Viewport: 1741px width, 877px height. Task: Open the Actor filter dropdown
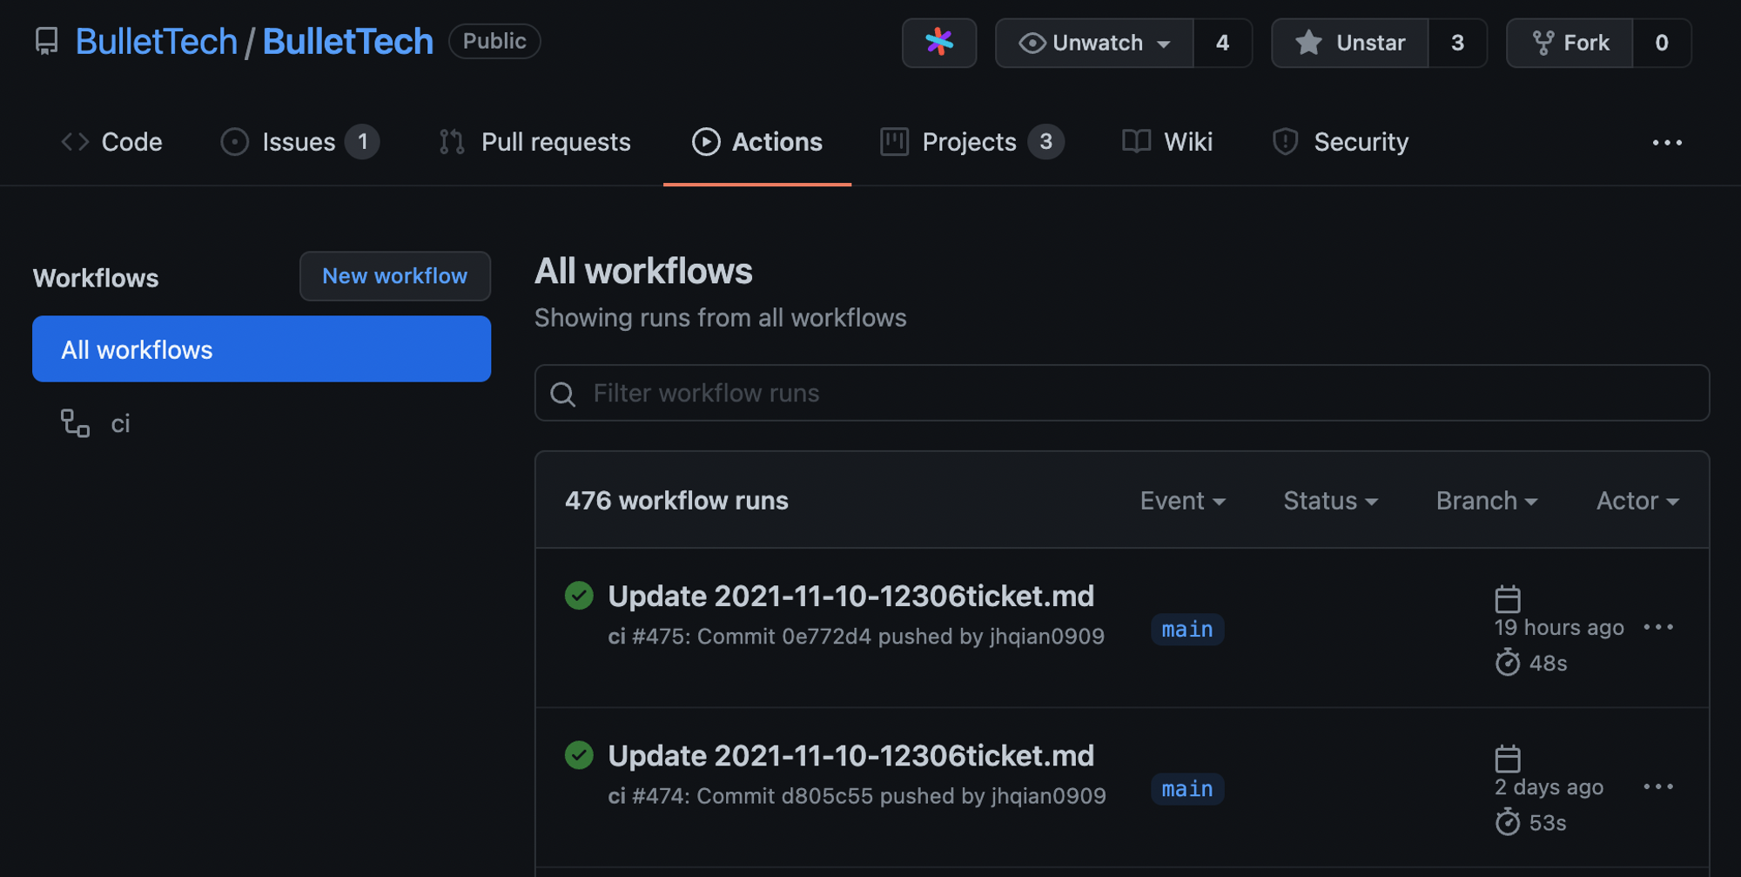[1637, 501]
